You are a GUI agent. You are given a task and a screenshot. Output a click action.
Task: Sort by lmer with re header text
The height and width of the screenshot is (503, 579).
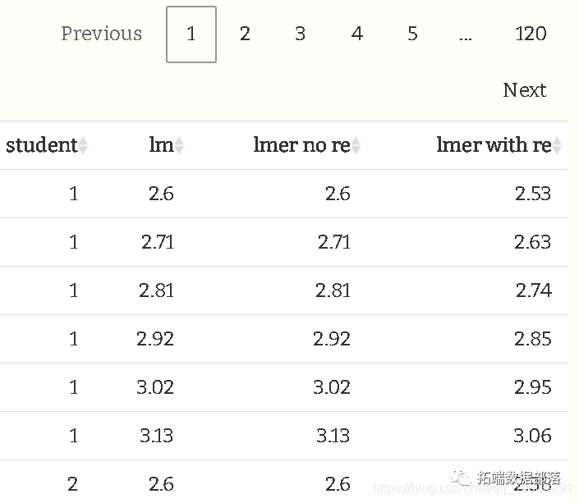tap(494, 145)
